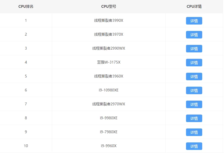
Task: Click rank number 2 cell
Action: (x=26, y=34)
